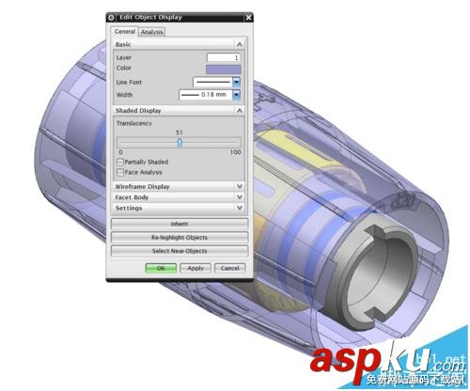Cancel the Edit Object Display dialog
Image resolution: width=470 pixels, height=391 pixels.
tap(230, 268)
